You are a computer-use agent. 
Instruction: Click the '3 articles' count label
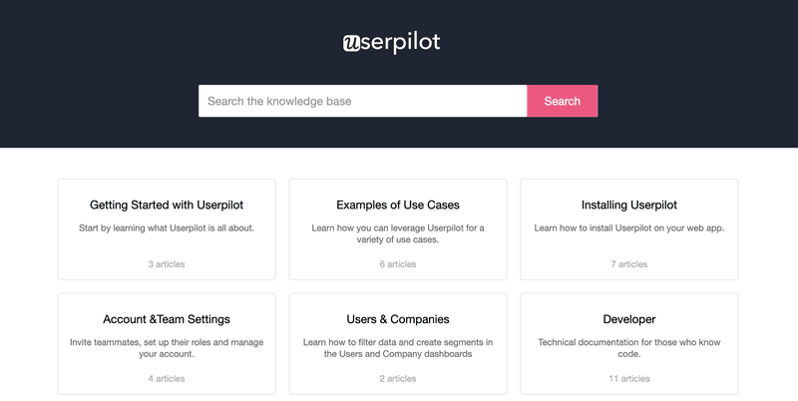(x=167, y=264)
